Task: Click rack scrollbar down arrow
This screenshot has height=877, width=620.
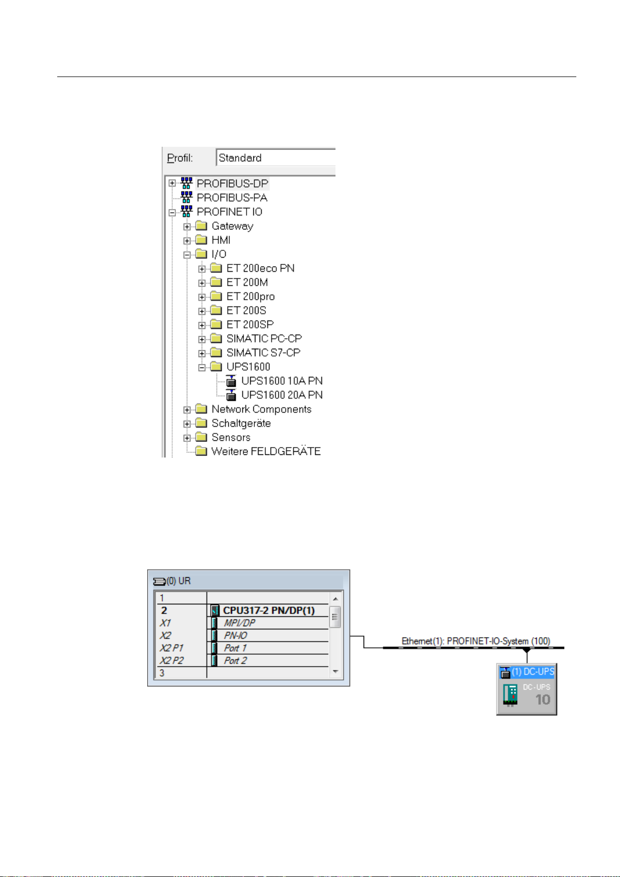Action: [335, 671]
